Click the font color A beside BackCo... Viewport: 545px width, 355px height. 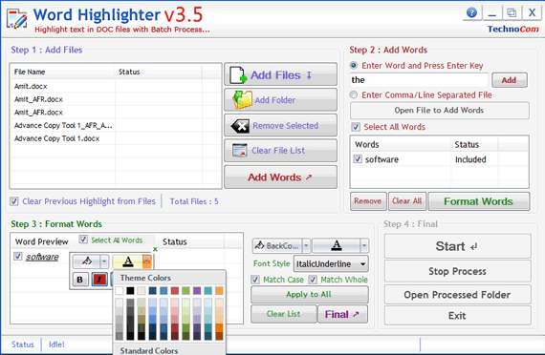tap(337, 245)
